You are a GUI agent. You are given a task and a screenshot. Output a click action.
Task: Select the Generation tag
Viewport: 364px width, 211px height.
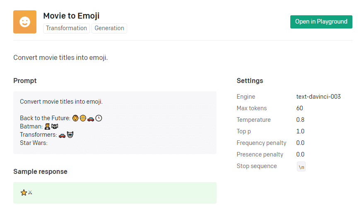109,28
